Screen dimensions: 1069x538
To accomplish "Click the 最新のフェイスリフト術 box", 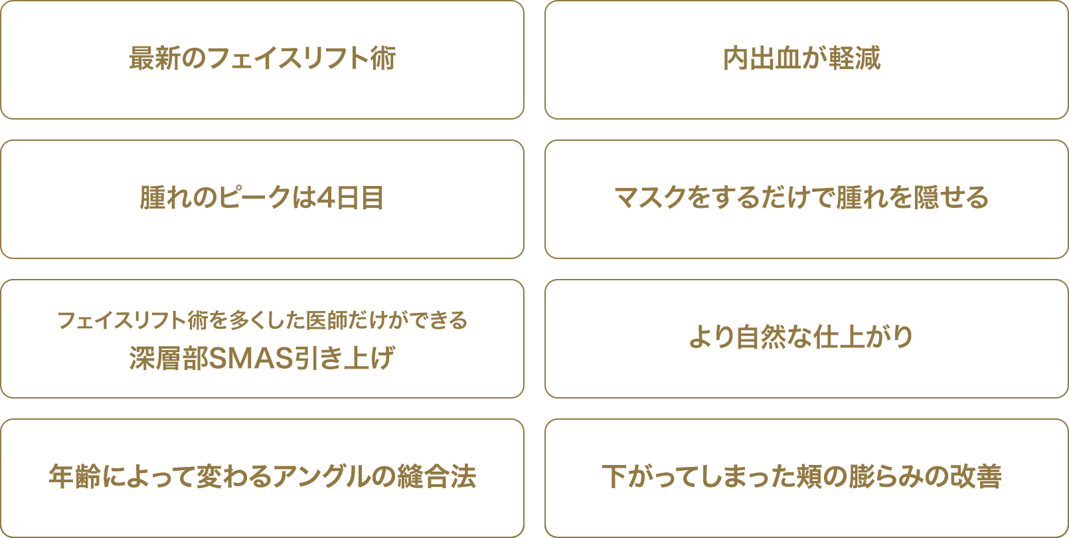I will pos(262,60).
